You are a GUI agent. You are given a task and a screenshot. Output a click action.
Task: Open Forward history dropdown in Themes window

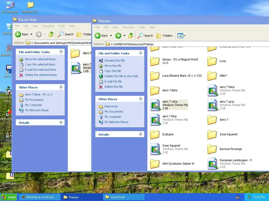tap(124, 36)
